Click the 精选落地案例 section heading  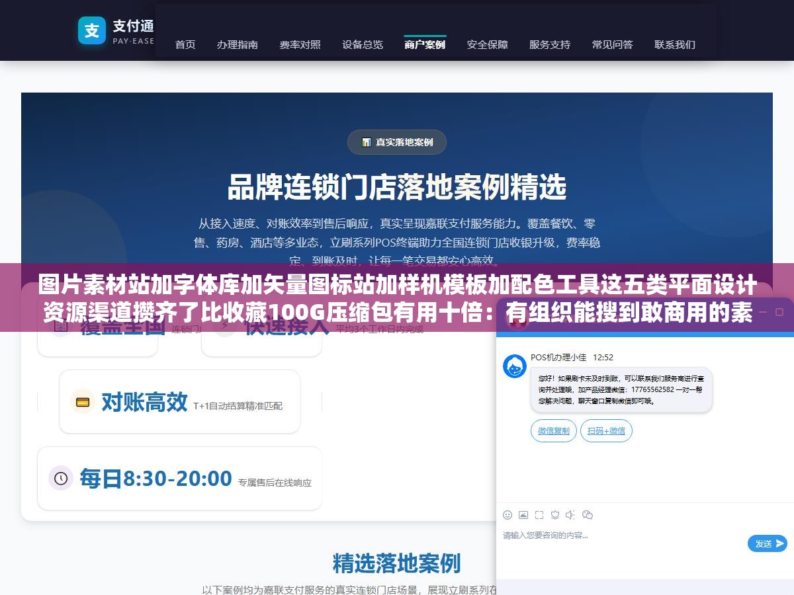point(396,563)
